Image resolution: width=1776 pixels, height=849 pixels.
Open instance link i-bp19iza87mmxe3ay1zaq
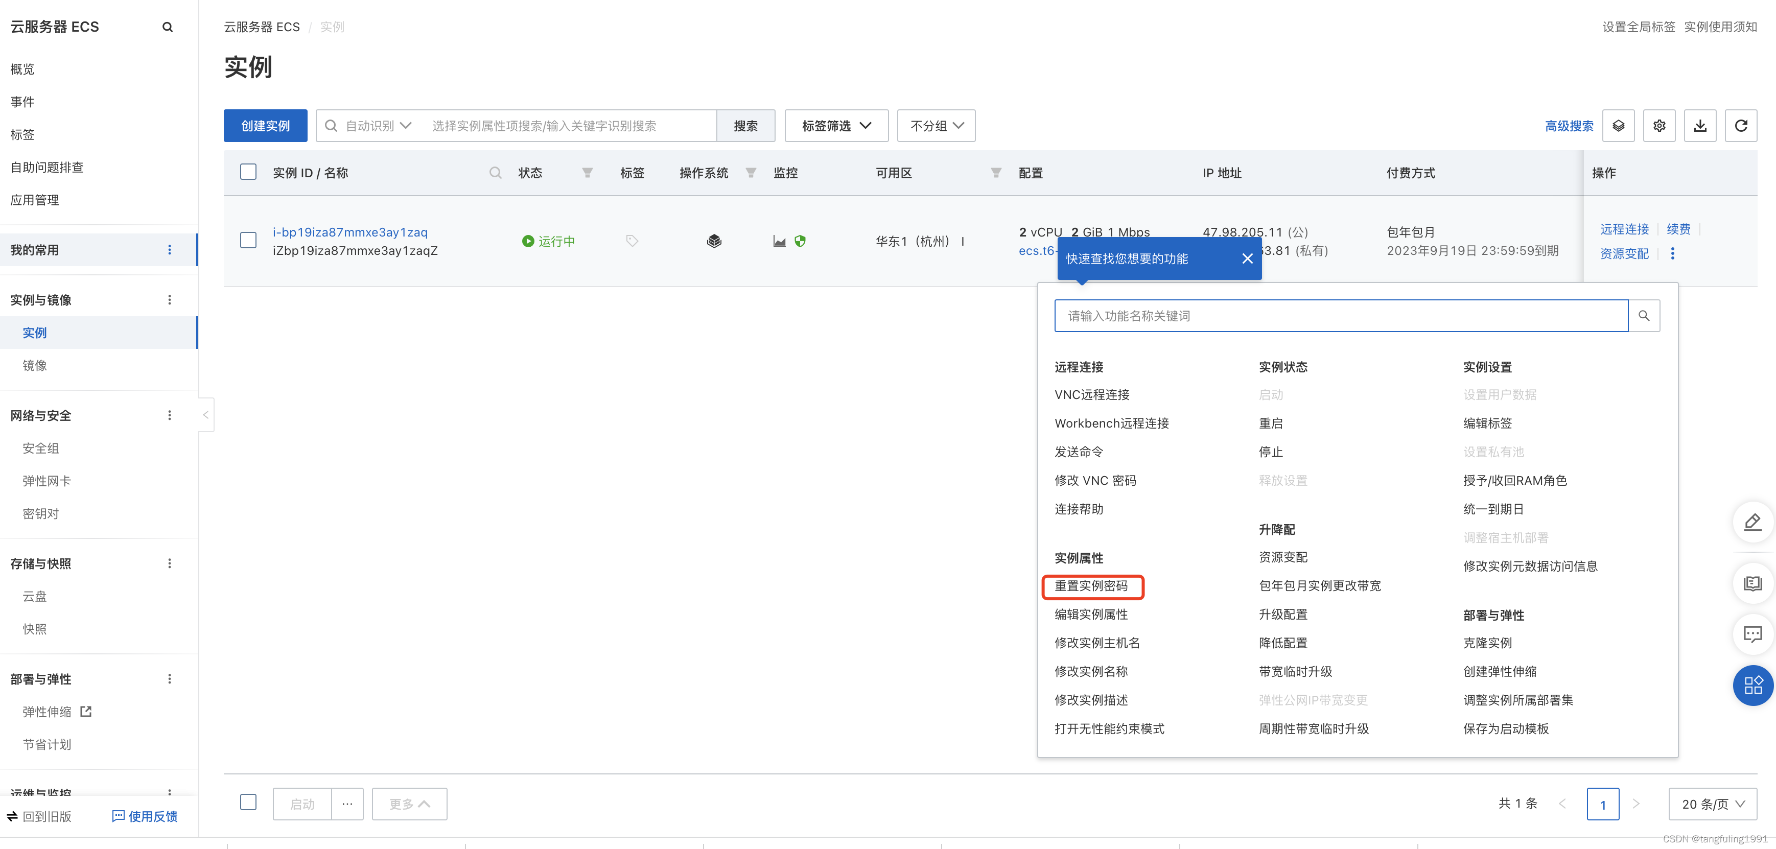[x=350, y=231]
